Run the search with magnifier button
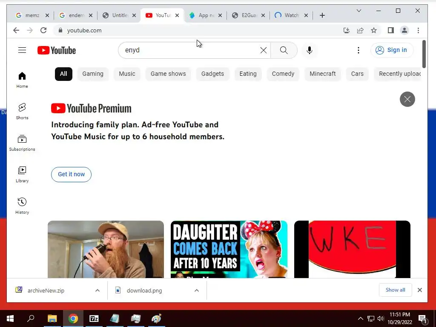 pyautogui.click(x=284, y=50)
